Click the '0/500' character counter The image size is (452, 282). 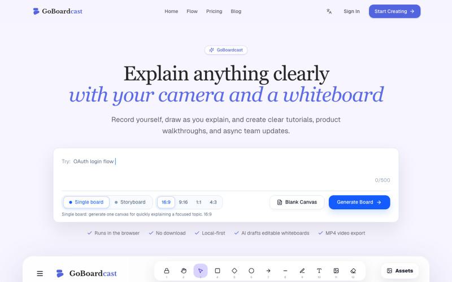pos(383,180)
